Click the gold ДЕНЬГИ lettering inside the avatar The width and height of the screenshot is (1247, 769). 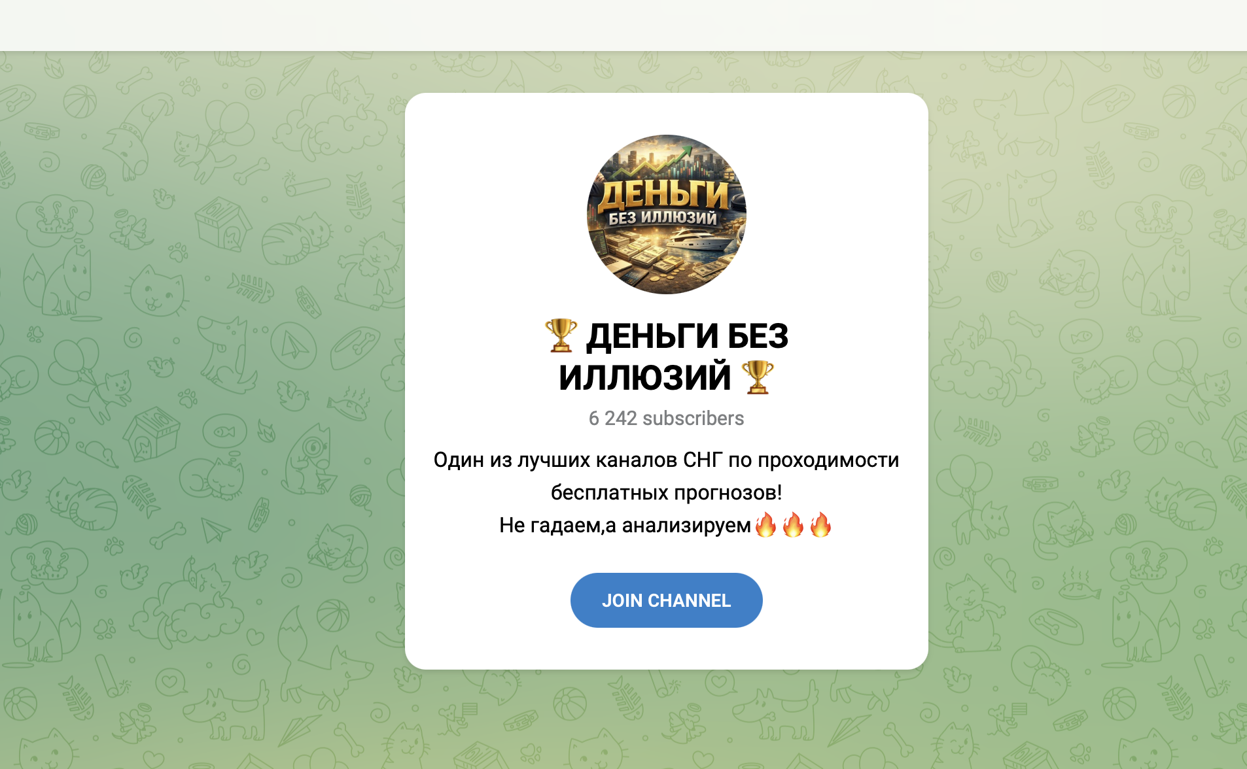point(664,194)
